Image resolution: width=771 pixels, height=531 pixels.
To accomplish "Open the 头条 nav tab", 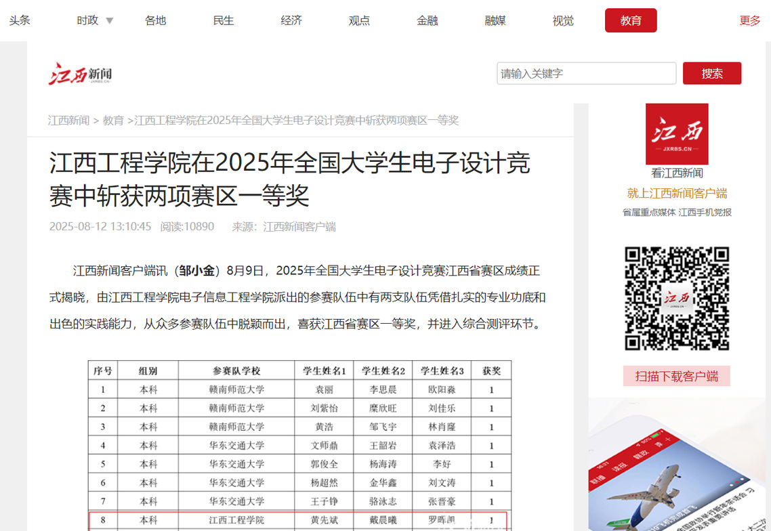I will [x=20, y=20].
